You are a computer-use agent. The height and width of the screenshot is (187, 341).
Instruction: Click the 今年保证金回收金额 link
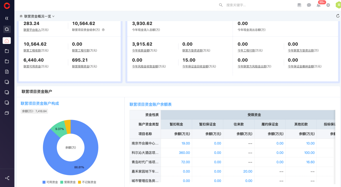199,67
